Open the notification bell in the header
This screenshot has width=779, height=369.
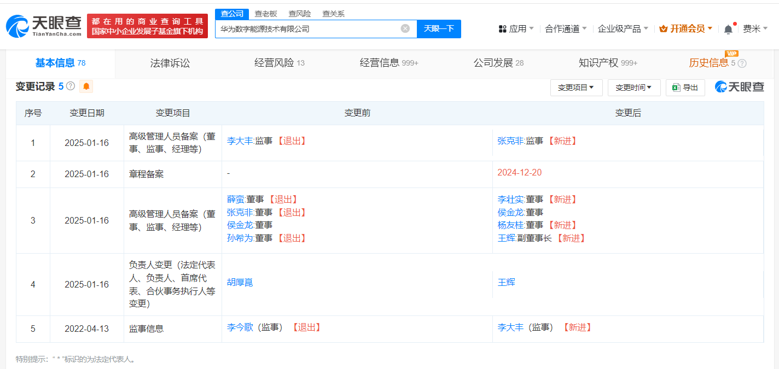tap(728, 29)
